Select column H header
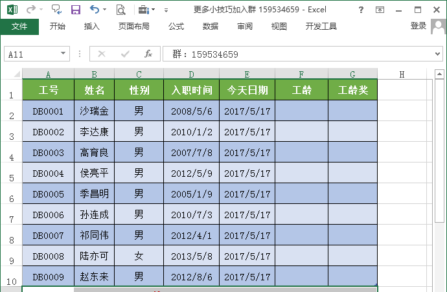 click(x=402, y=74)
